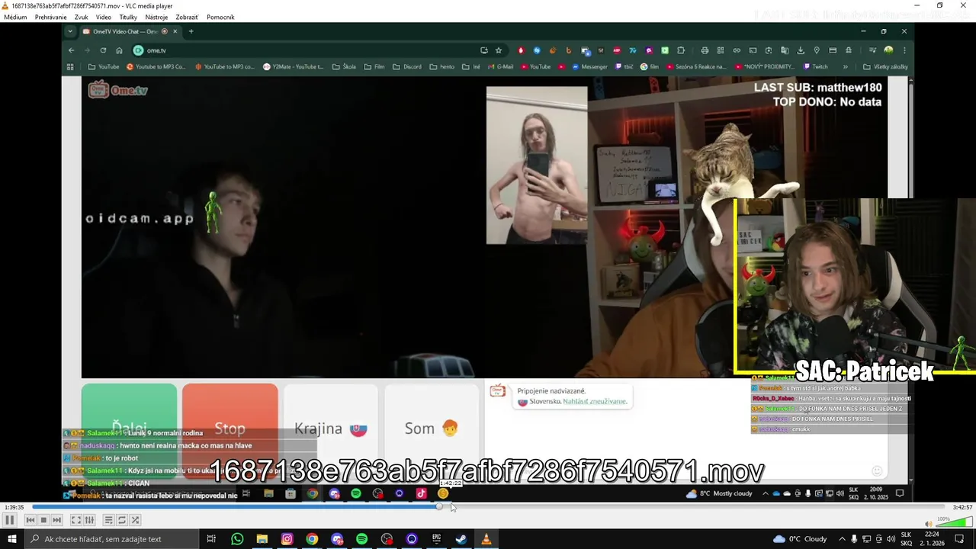This screenshot has width=976, height=549.
Task: Open the Nástroje menu
Action: [156, 17]
